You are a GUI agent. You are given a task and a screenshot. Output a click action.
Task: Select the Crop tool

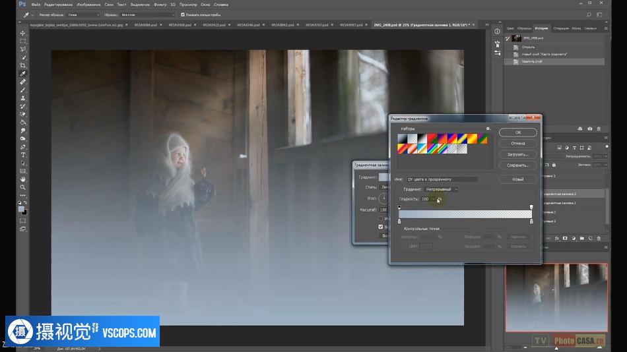[x=22, y=66]
